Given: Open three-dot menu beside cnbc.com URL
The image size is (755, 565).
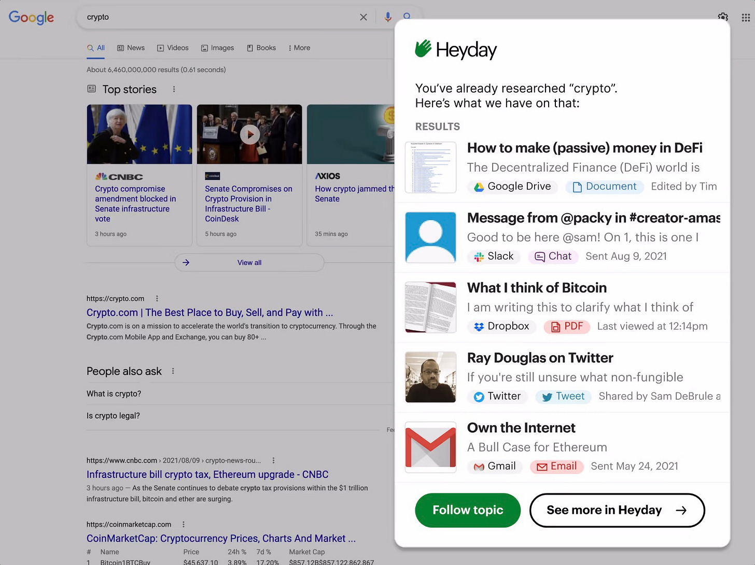Looking at the screenshot, I should [273, 460].
